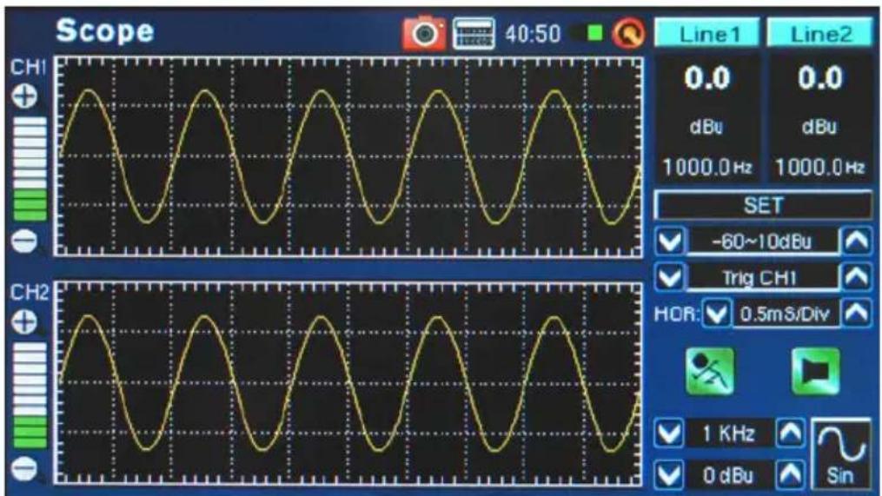Click the CH1 level meter bar
882x496 pixels.
click(x=30, y=169)
